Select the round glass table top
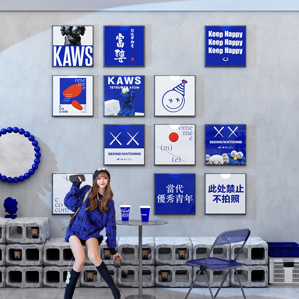The image size is (299, 299). pyautogui.click(x=142, y=222)
